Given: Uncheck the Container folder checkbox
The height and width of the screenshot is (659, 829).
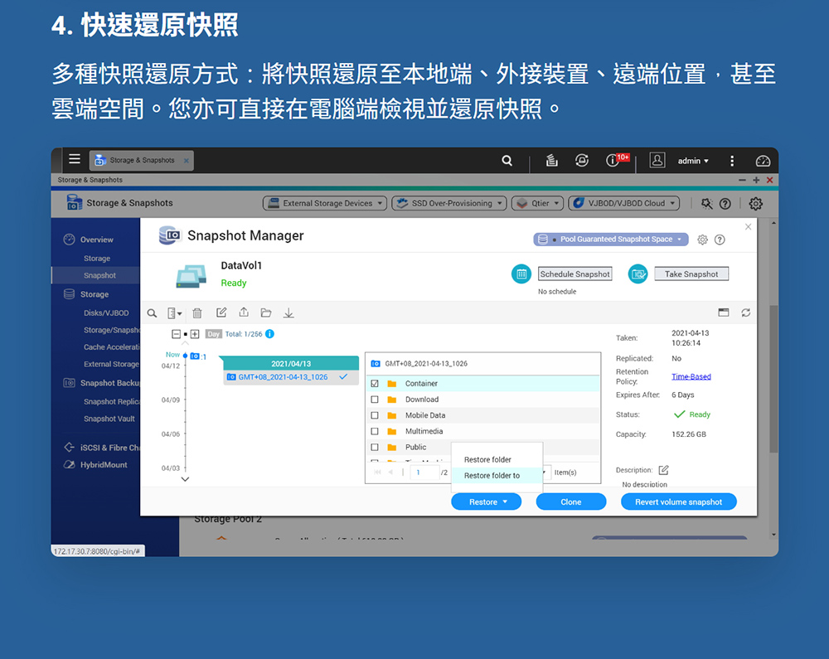Looking at the screenshot, I should 375,384.
